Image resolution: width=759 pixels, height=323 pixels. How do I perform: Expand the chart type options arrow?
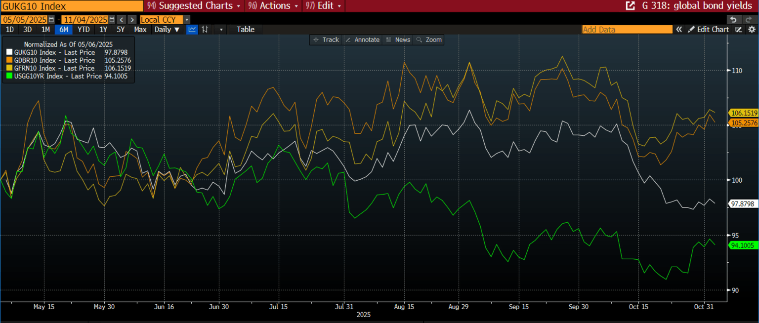[221, 30]
